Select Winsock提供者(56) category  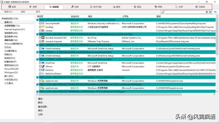pos(14,44)
